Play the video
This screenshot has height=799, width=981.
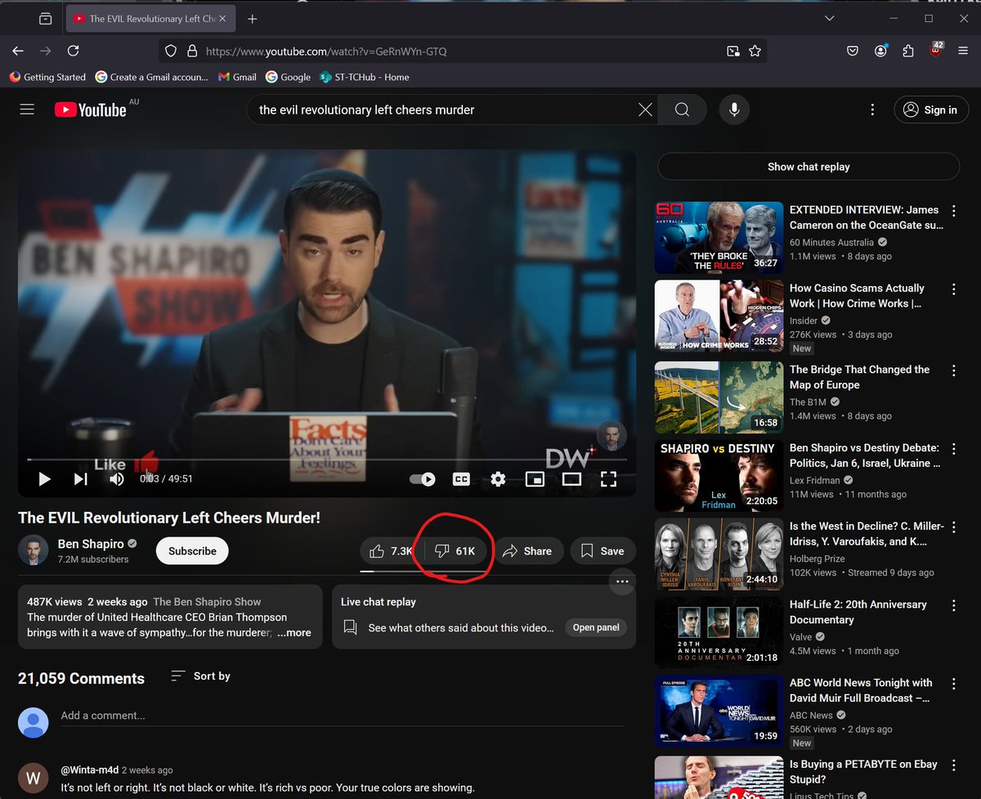45,479
